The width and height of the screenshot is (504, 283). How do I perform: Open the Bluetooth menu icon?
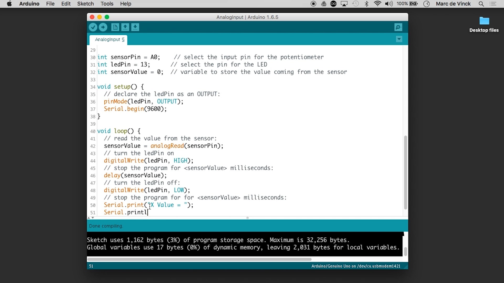point(367,4)
